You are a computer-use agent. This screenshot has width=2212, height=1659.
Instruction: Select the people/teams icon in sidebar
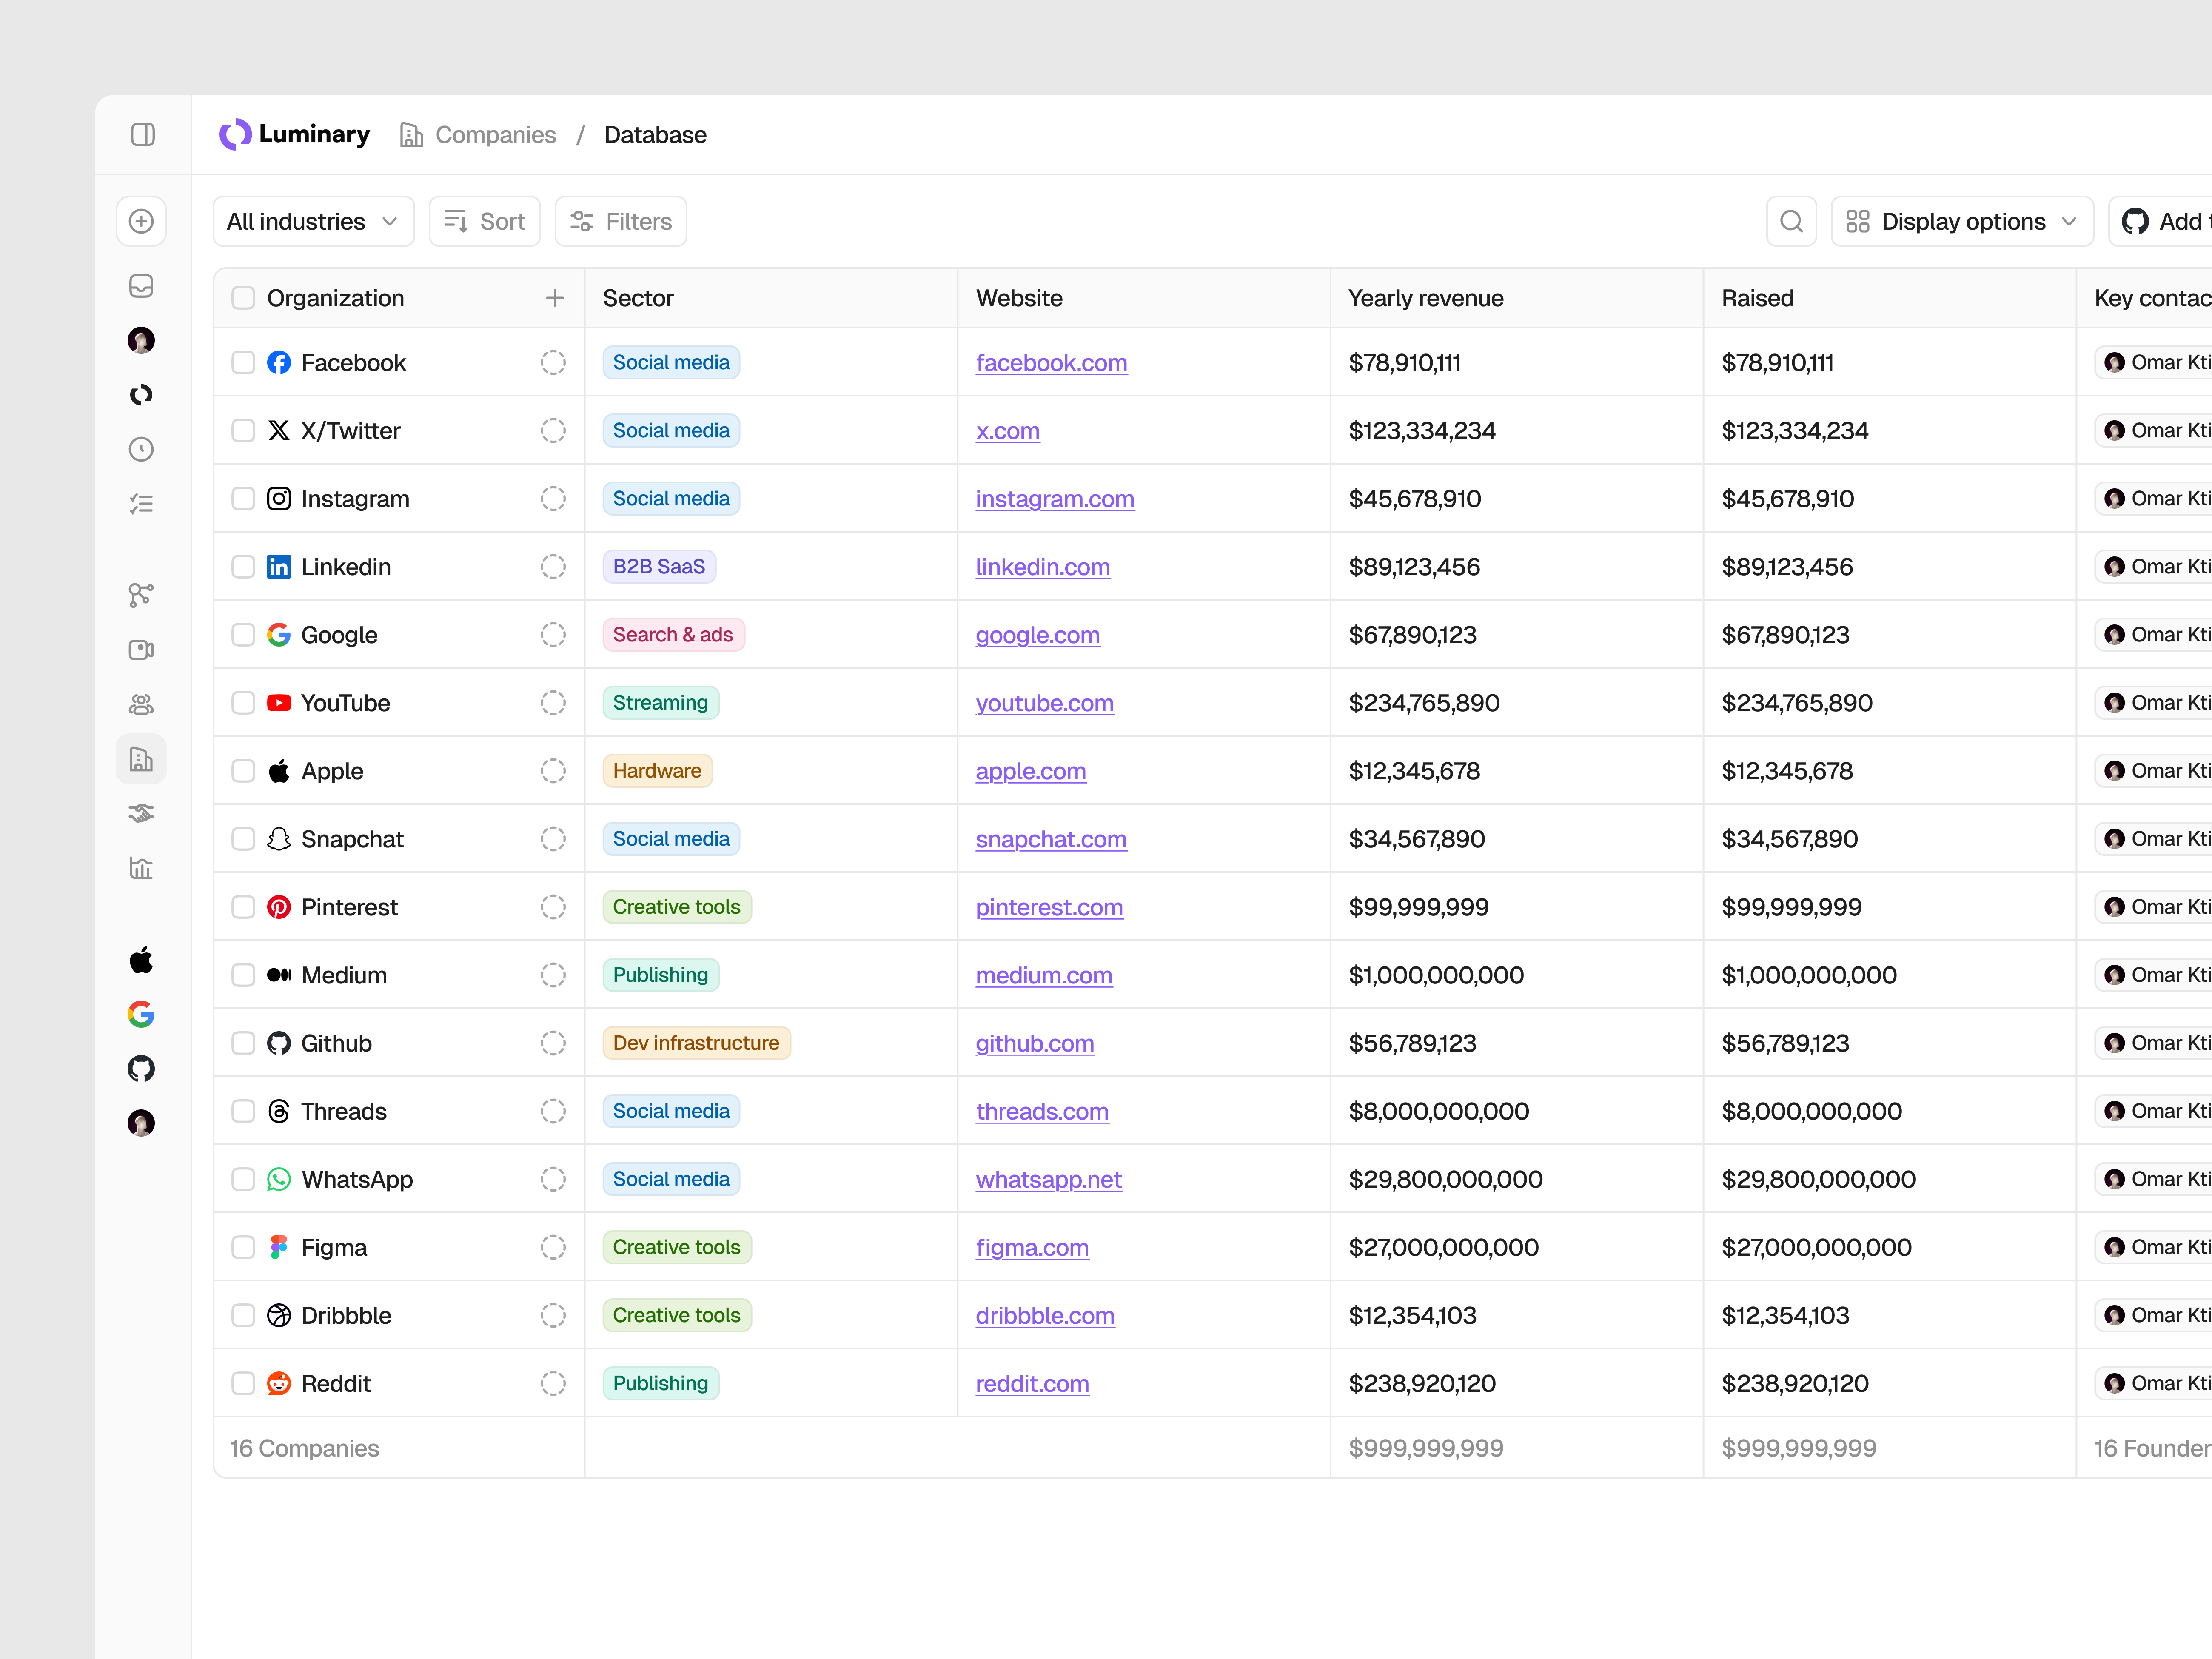click(x=141, y=703)
